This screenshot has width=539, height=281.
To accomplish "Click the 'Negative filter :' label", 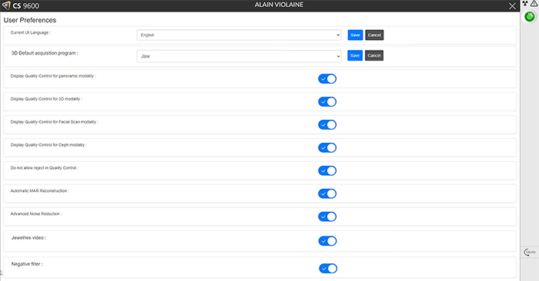I will pos(27,264).
